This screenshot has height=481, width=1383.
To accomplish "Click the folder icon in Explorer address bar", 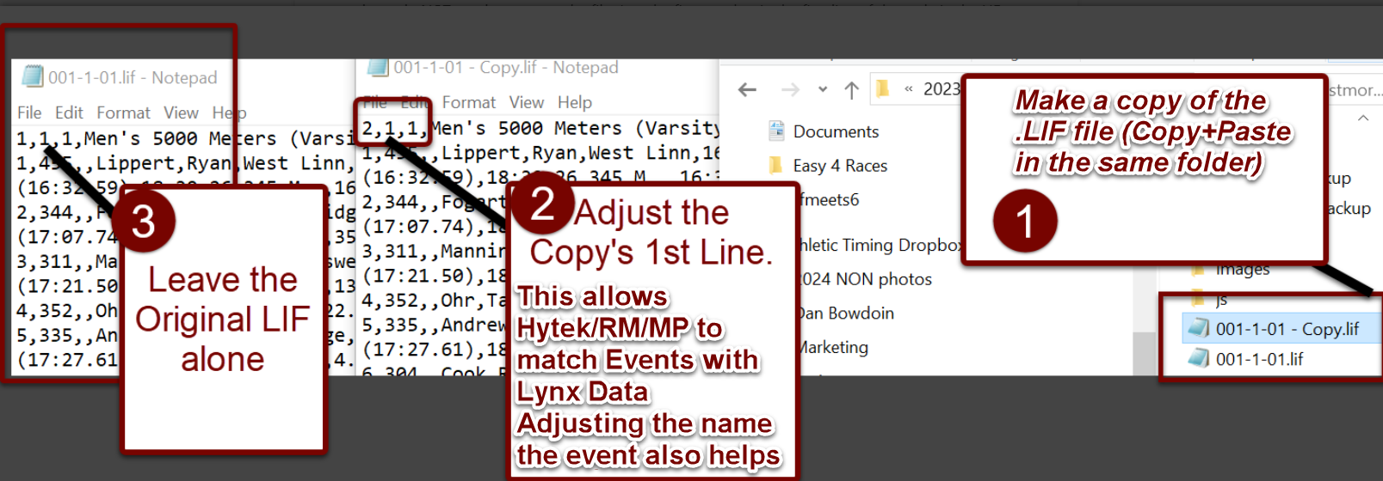I will tap(882, 88).
